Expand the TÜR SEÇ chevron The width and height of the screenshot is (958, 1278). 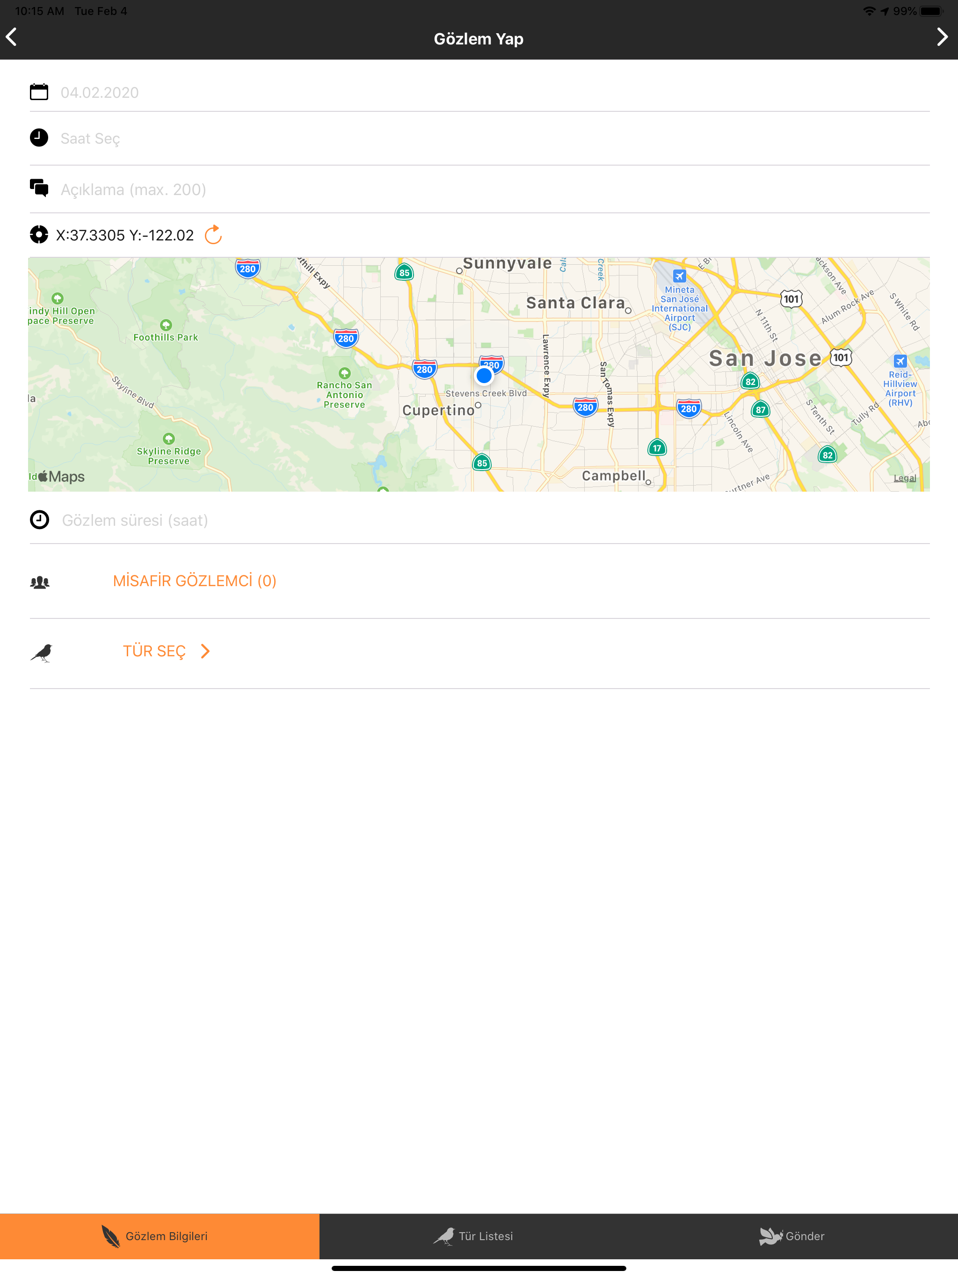(205, 651)
